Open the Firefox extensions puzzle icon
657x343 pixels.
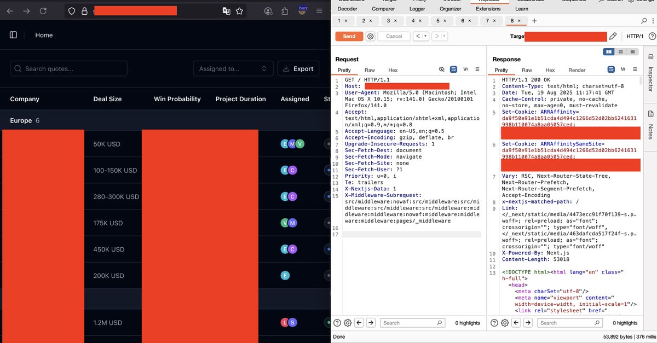285,11
